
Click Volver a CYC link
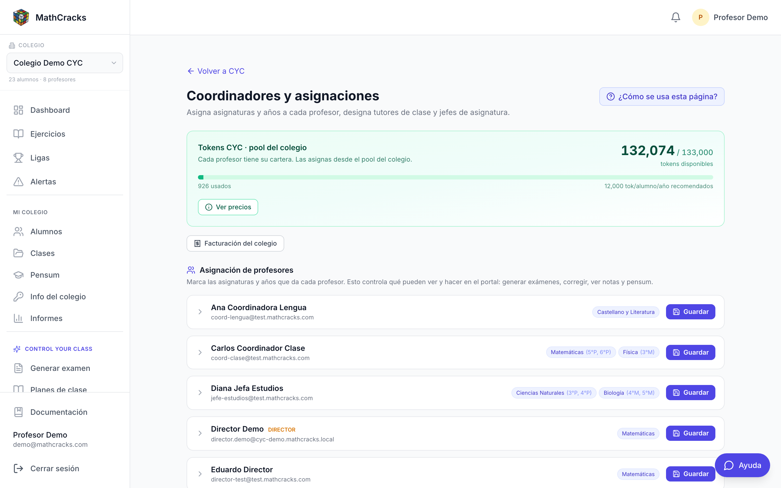216,71
